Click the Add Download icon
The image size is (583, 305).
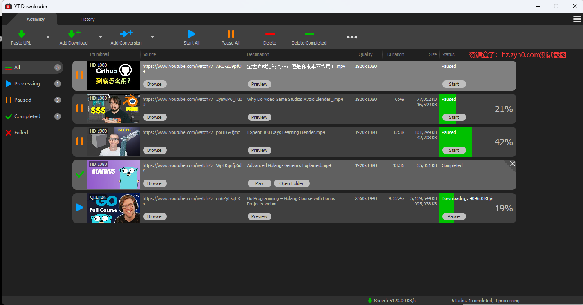coord(74,34)
